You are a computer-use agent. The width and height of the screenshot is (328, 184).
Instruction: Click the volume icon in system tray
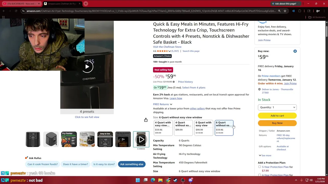click(311, 180)
